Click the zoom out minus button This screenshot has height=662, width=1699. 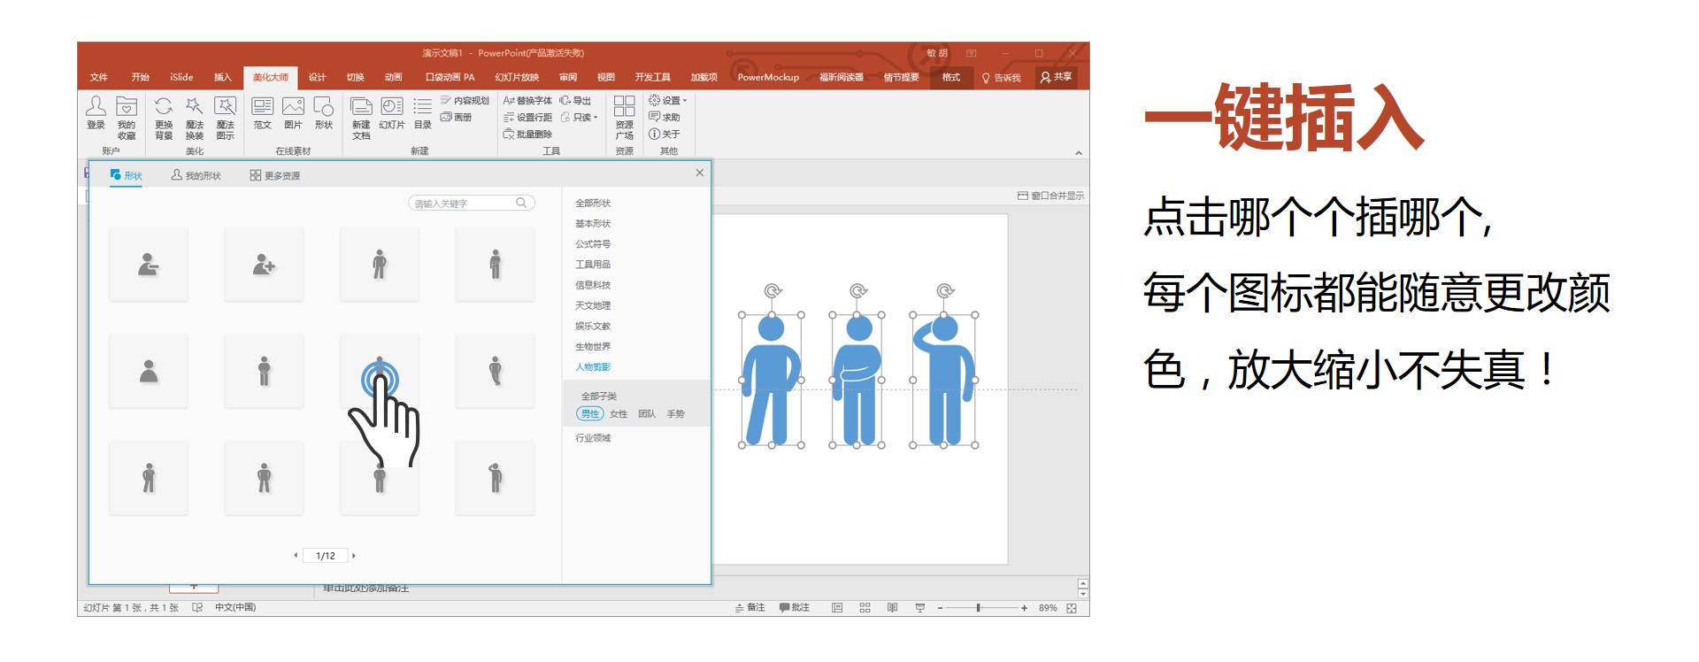(941, 608)
